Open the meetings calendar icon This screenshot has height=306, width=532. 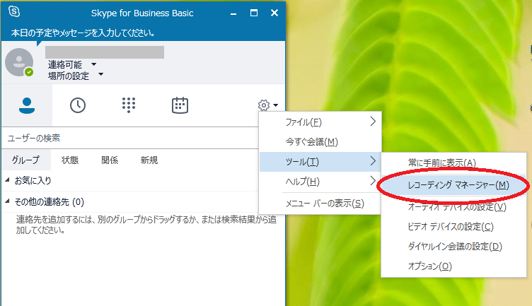180,105
